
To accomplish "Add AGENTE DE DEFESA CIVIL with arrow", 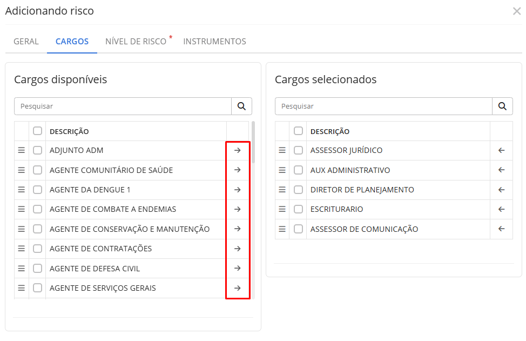I will tap(237, 268).
